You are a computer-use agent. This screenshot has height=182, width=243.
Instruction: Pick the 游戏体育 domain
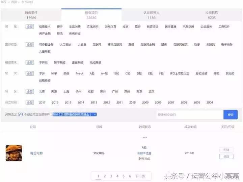point(110,26)
